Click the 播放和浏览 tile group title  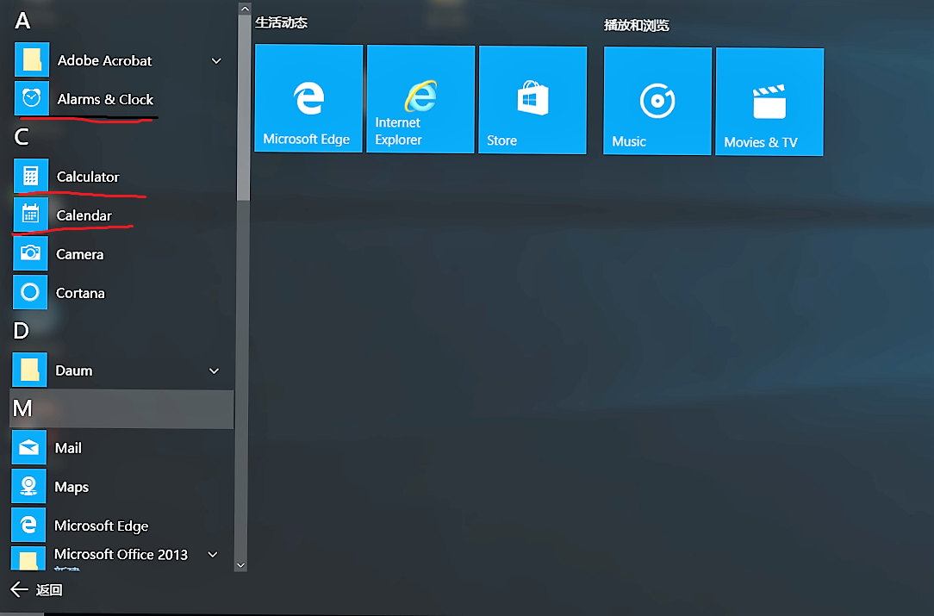[x=637, y=25]
